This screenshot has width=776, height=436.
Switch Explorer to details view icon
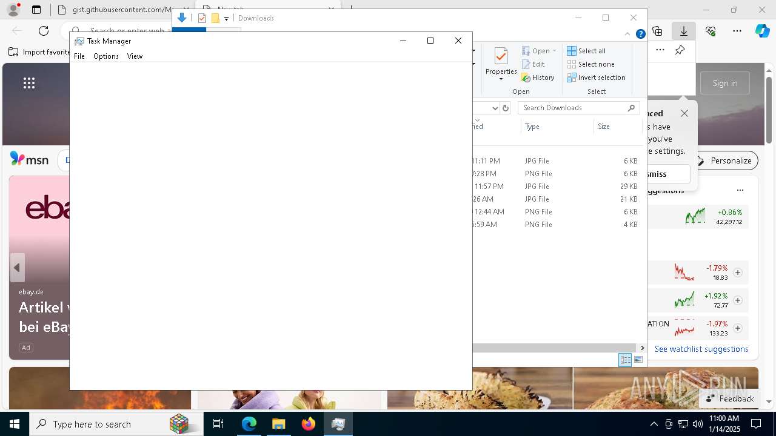625,360
